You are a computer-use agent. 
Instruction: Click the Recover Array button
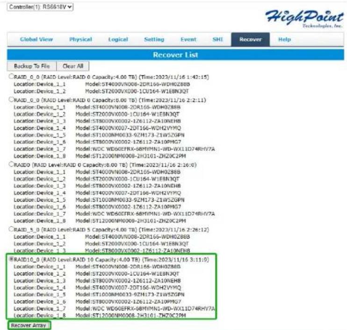29,325
